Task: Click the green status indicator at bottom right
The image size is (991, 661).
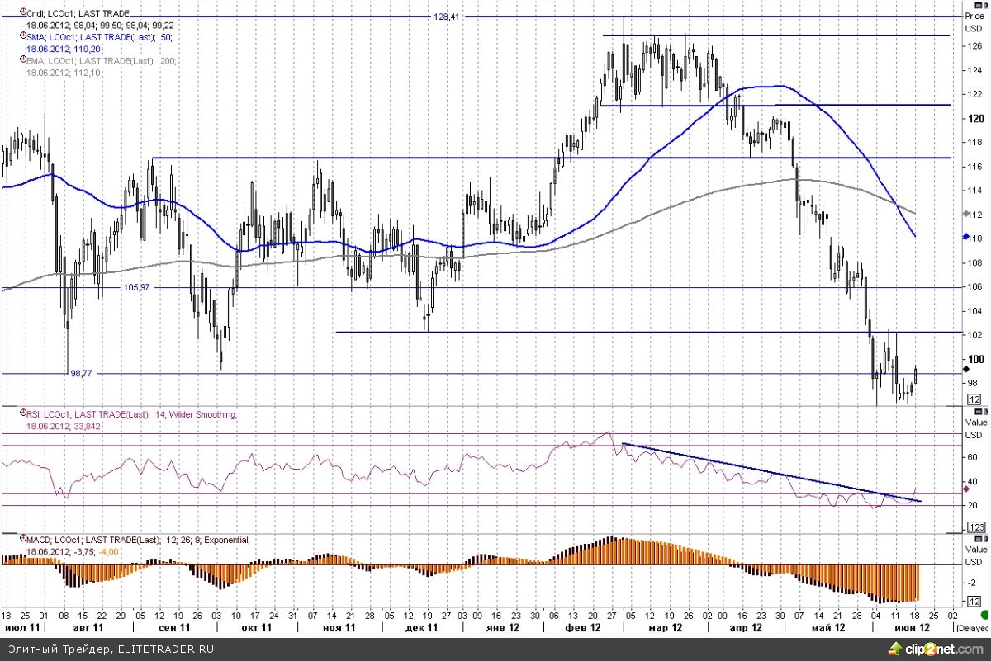Action: point(984,615)
